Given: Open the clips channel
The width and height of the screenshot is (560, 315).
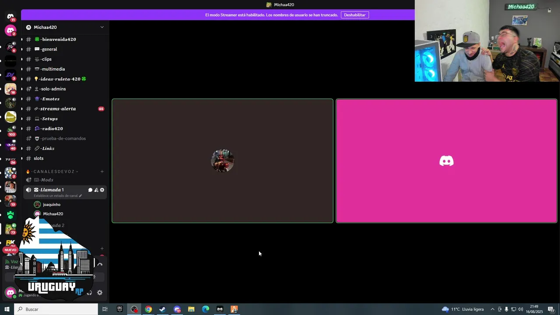Looking at the screenshot, I should coord(65,59).
